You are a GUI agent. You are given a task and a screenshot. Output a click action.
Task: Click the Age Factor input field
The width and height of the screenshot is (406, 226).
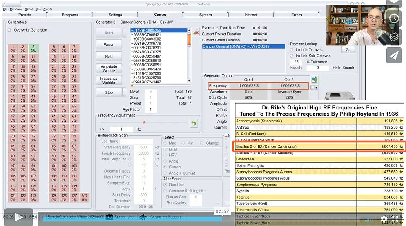click(151, 109)
